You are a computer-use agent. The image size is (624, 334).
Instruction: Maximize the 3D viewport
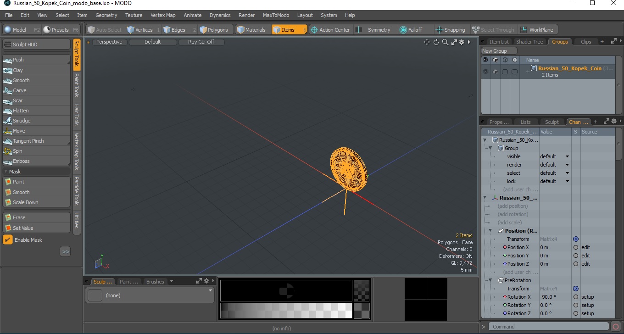454,42
